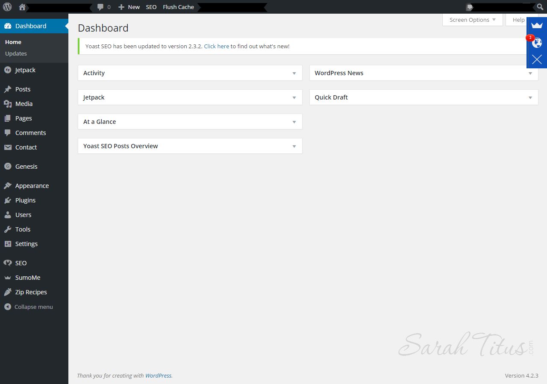Click the Version 4.2.3 footer text
Image resolution: width=547 pixels, height=384 pixels.
pyautogui.click(x=521, y=375)
